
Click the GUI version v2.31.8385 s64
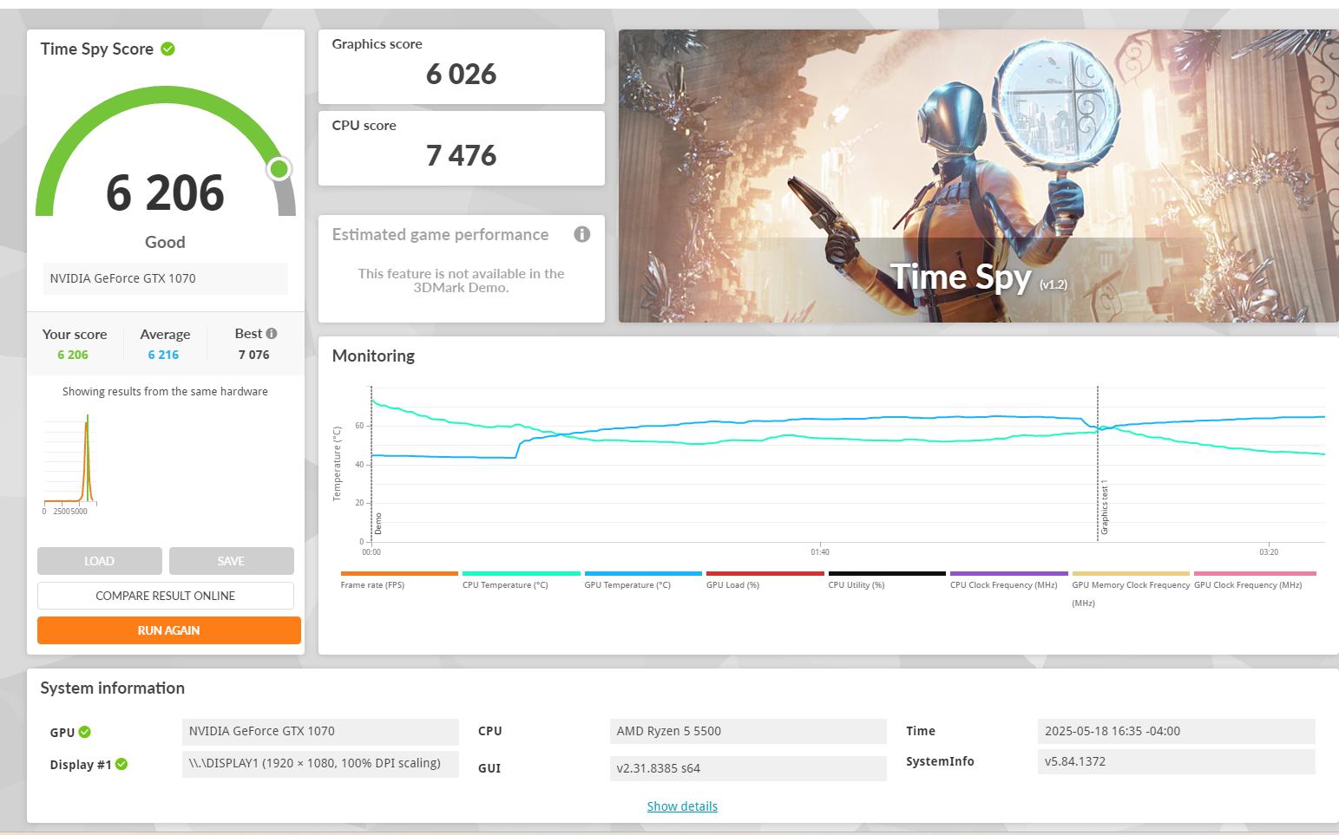748,768
